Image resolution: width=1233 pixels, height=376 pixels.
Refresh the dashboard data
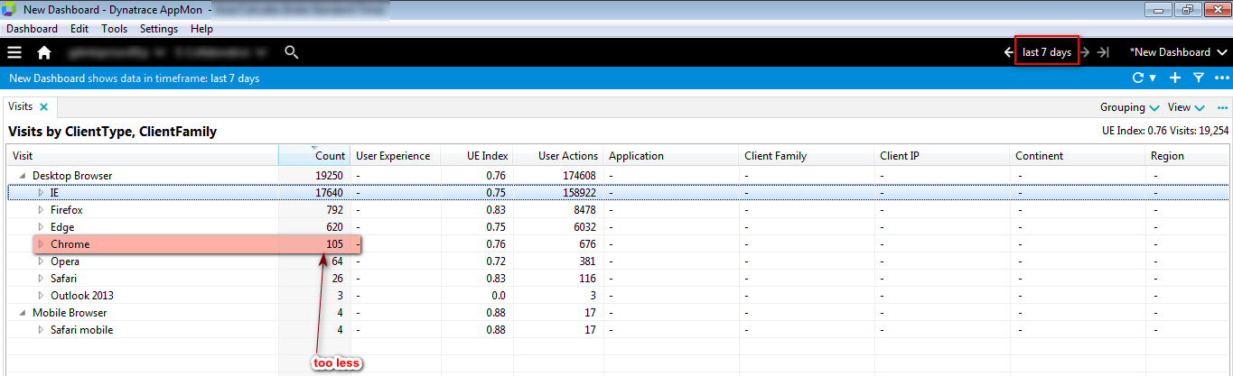click(1138, 78)
